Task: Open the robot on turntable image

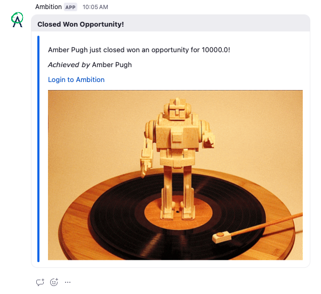Action: 175,175
